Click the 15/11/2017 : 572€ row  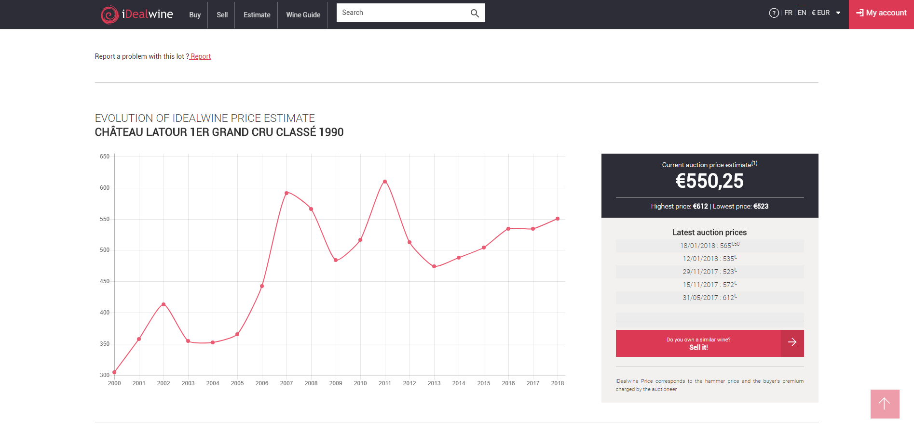point(709,285)
